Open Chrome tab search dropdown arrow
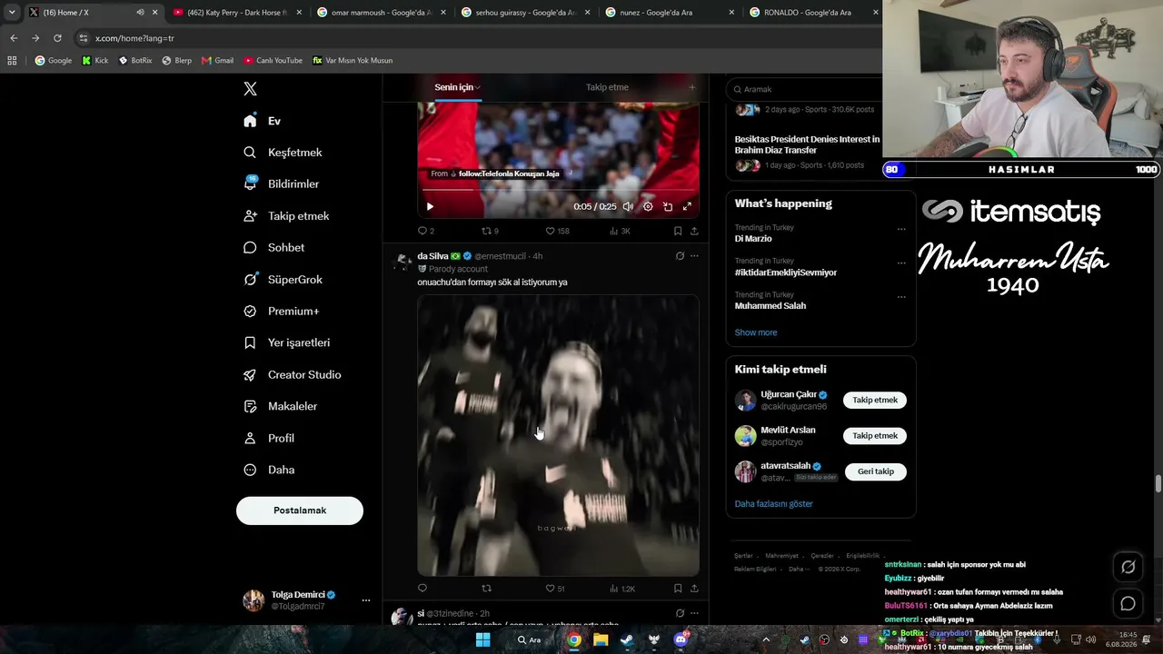Viewport: 1163px width, 654px height. pos(12,12)
